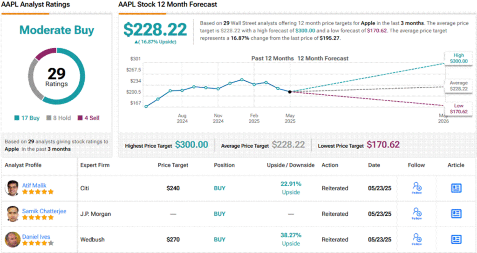This screenshot has width=477, height=253.
Task: Click the Follow icon for Daniel Ives
Action: pos(416,239)
